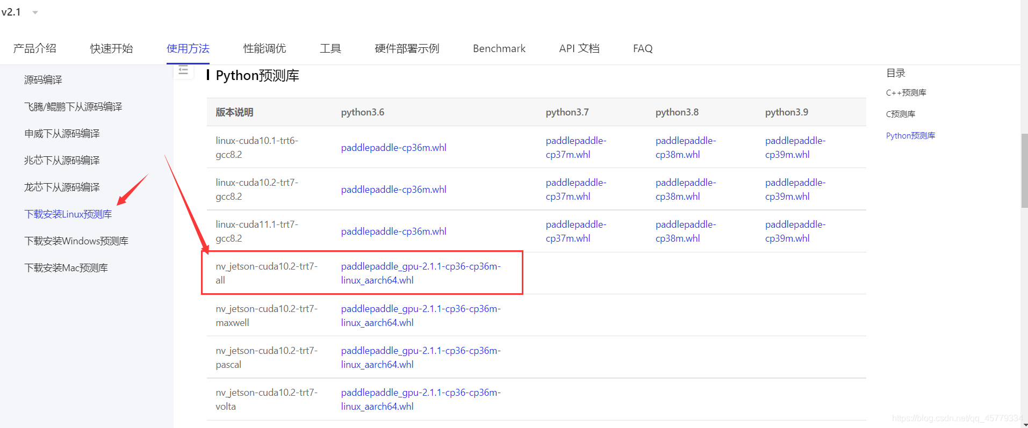Image resolution: width=1028 pixels, height=428 pixels.
Task: Click the python3.7 column header
Action: (567, 112)
